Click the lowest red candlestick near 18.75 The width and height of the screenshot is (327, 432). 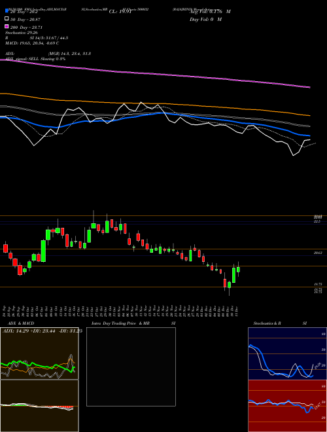pos(225,283)
